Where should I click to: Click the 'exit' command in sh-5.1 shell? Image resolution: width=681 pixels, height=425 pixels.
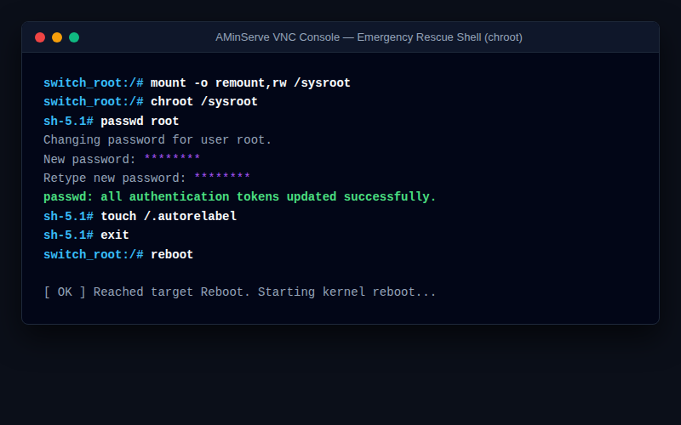tap(115, 235)
